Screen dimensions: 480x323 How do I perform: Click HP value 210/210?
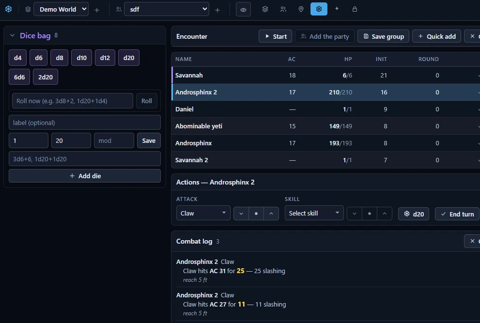click(341, 92)
